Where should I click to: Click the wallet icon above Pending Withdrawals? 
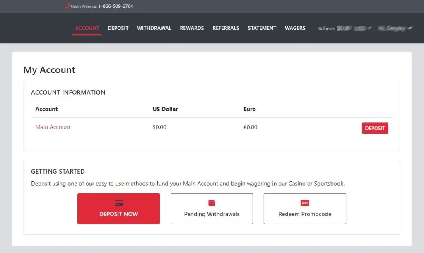(212, 203)
